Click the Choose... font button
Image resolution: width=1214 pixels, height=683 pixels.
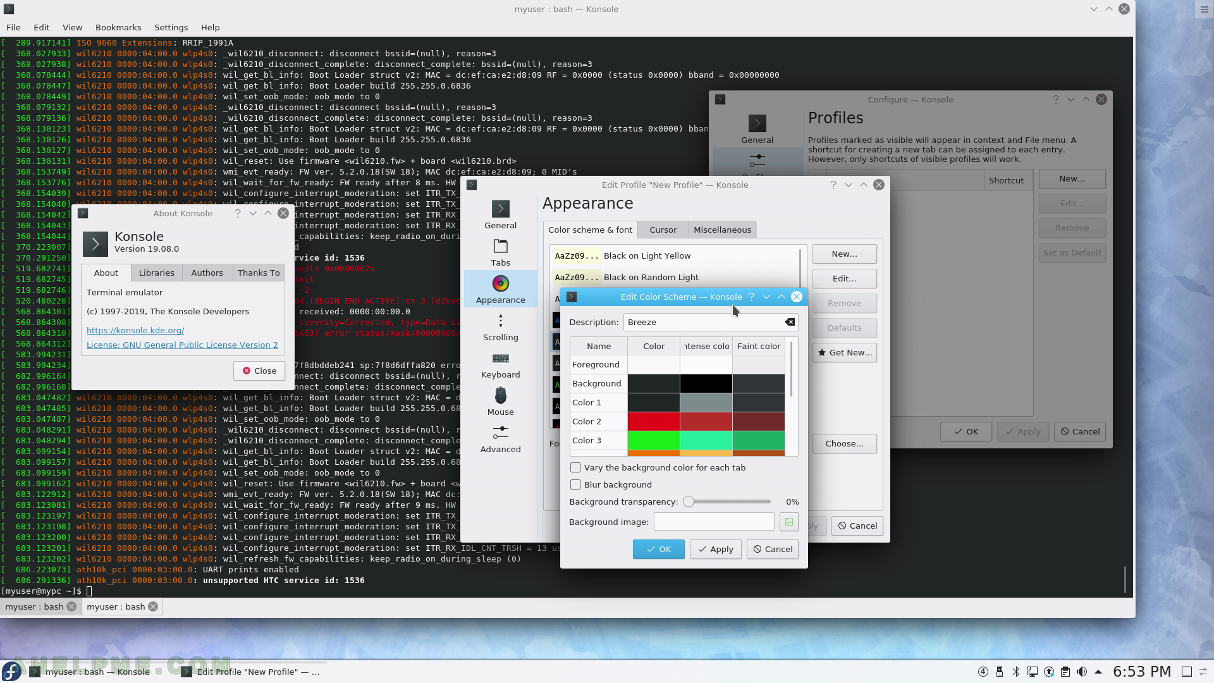pyautogui.click(x=844, y=443)
